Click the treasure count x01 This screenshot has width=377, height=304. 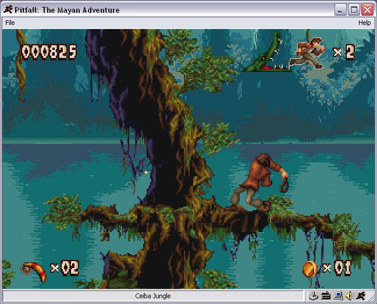(337, 267)
